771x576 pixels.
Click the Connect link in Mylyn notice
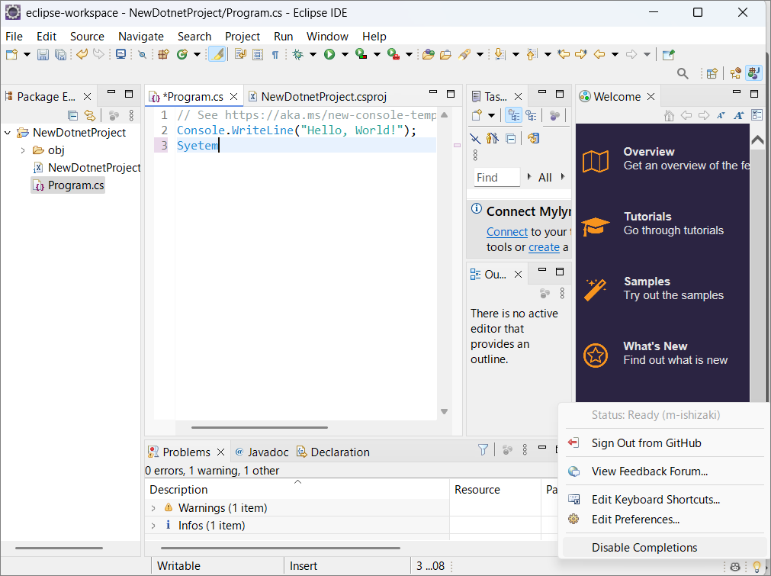[x=507, y=232]
